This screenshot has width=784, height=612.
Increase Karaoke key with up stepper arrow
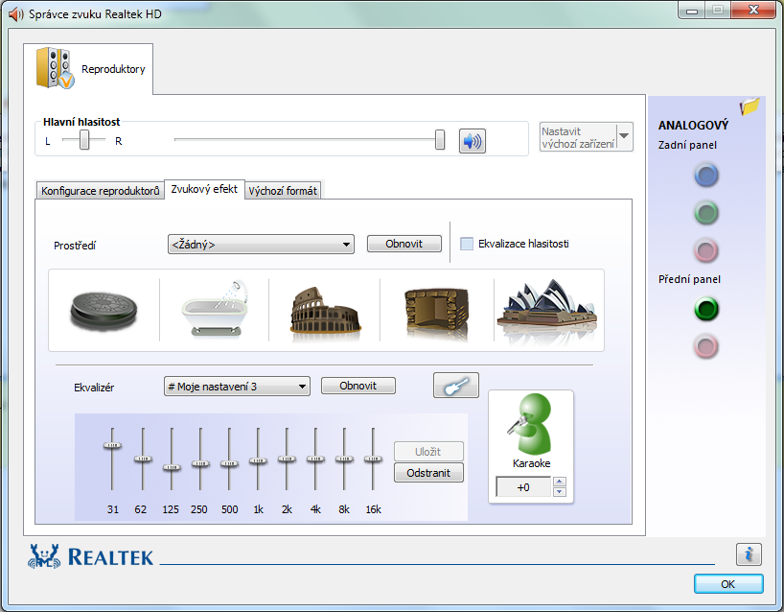tap(560, 482)
